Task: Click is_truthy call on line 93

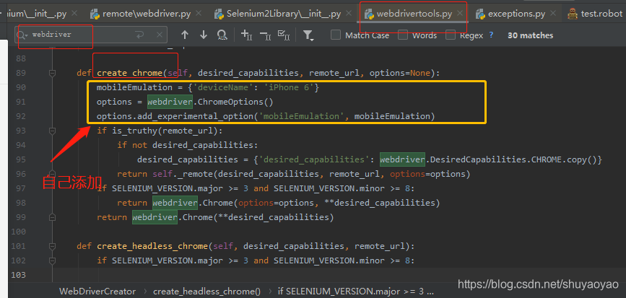Action: tap(134, 131)
